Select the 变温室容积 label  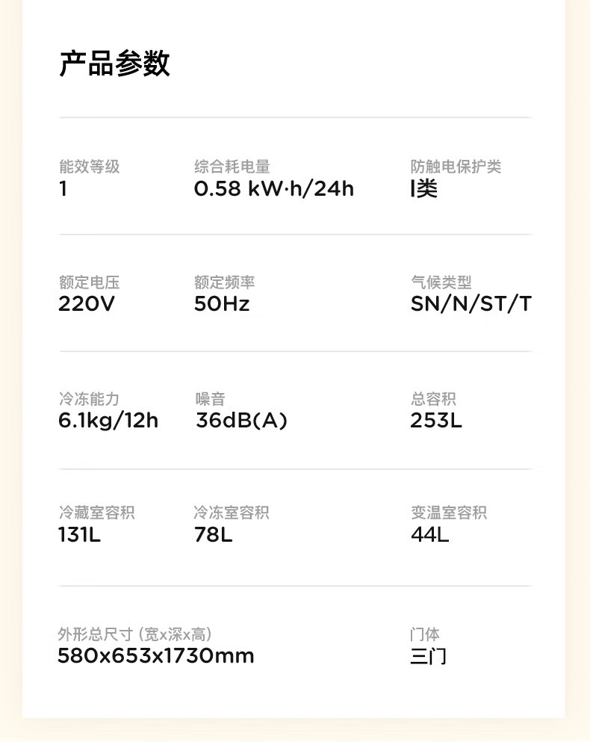pyautogui.click(x=448, y=513)
